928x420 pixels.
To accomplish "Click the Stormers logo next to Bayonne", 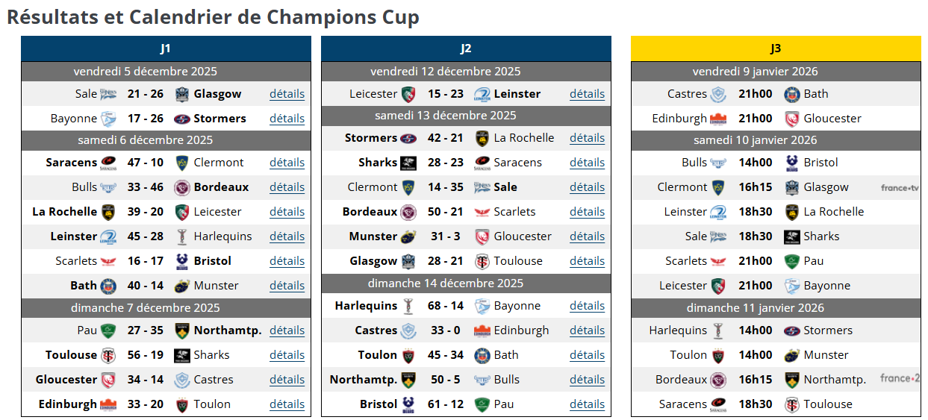I will pyautogui.click(x=181, y=119).
